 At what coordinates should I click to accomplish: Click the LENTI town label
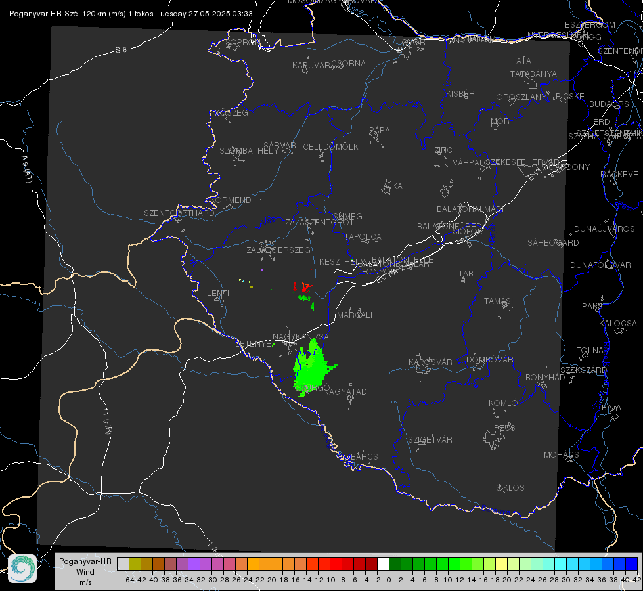point(218,294)
